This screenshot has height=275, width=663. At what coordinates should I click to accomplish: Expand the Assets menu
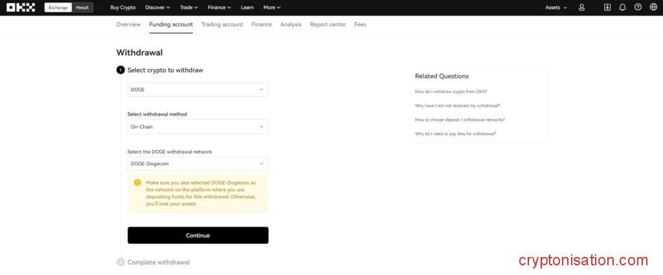(556, 8)
